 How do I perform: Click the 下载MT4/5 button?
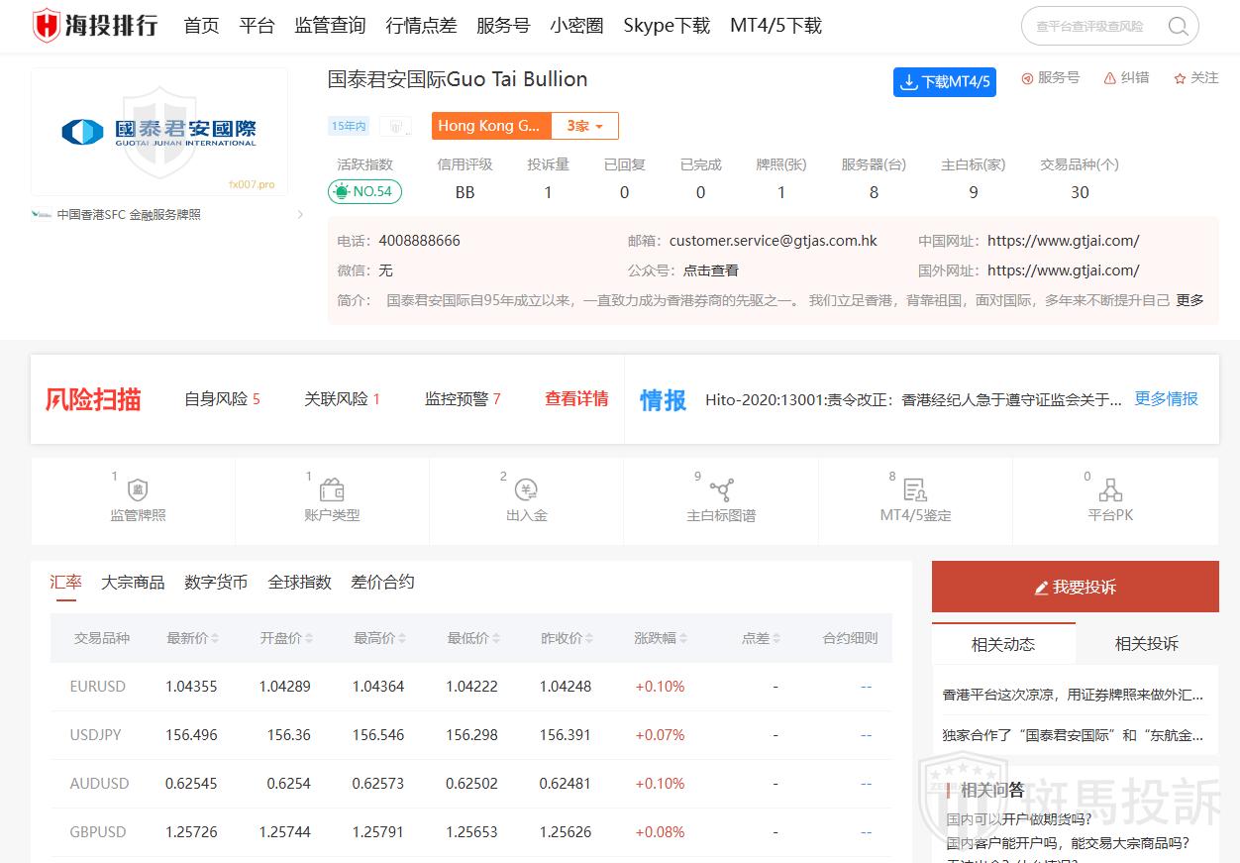[x=944, y=82]
